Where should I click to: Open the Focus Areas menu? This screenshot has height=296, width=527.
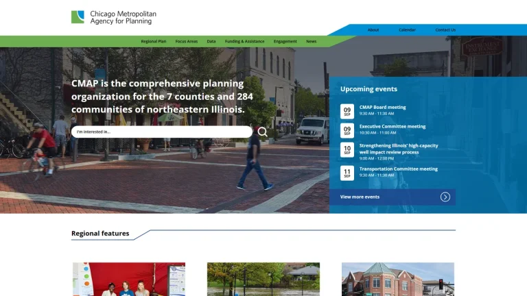(187, 41)
